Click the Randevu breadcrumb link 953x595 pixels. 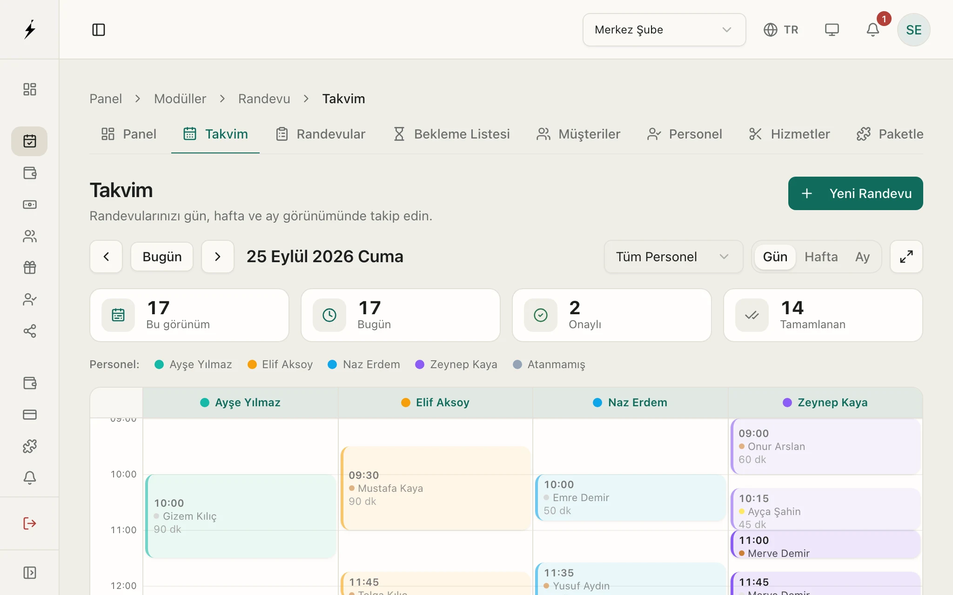(x=264, y=99)
